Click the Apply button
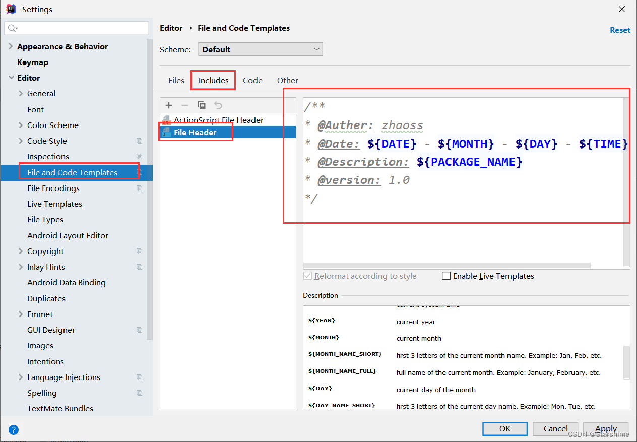This screenshot has height=442, width=637. (x=605, y=428)
